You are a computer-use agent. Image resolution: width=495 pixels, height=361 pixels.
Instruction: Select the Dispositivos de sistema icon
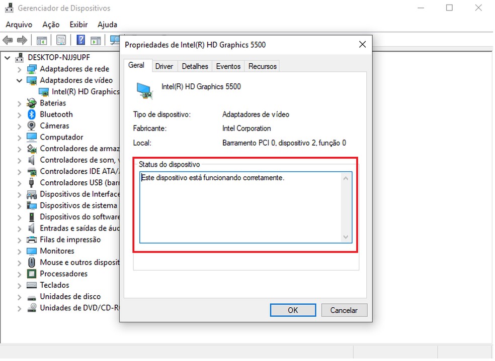coord(32,205)
